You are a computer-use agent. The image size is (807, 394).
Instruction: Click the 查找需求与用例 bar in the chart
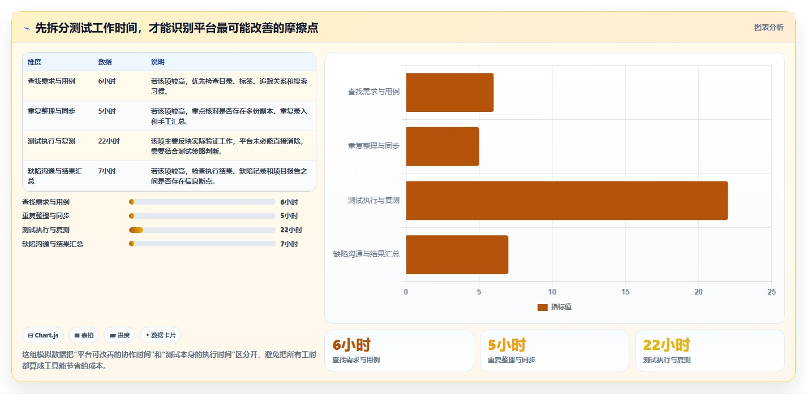tap(449, 92)
